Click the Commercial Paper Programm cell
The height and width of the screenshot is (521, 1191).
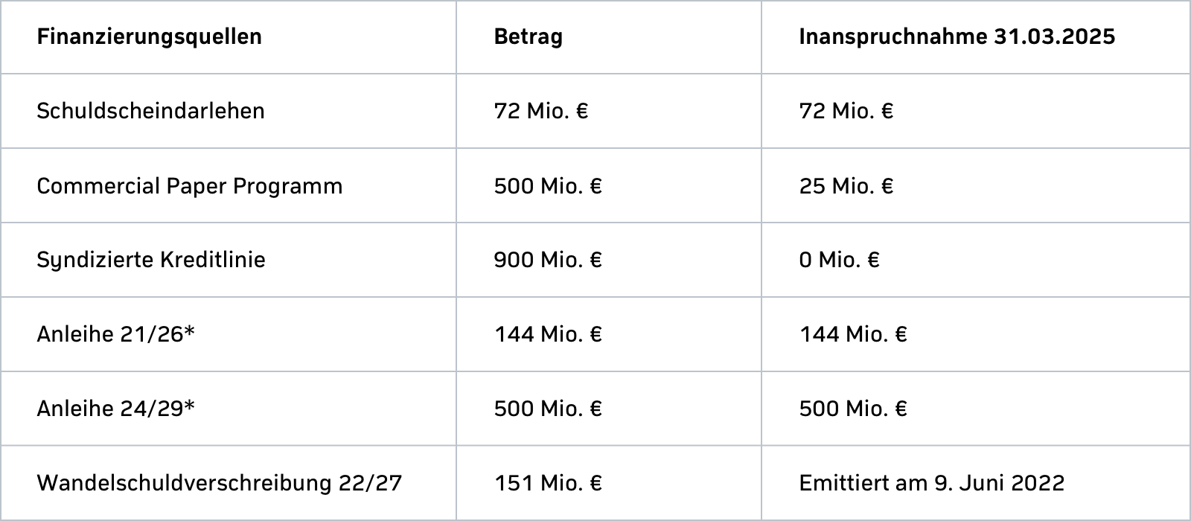pos(189,185)
